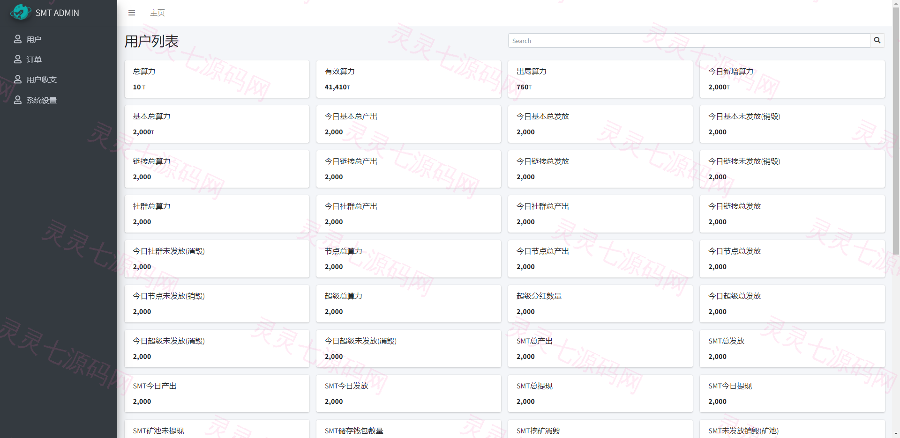Screen dimensions: 900x438
Task: Select the 今日链接总产出 card title
Action: point(351,161)
